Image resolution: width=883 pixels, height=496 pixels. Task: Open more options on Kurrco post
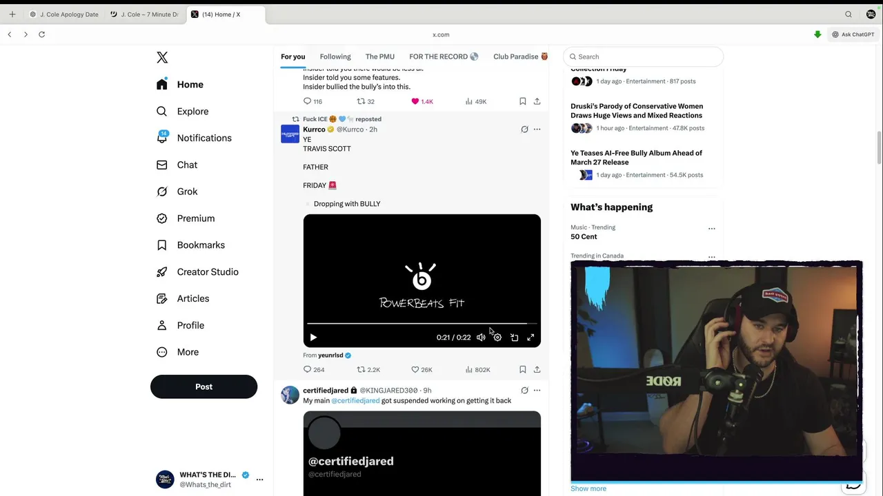[537, 130]
